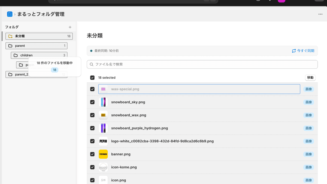
Task: Uncheck the icon-kome.png checkbox
Action: (x=92, y=167)
